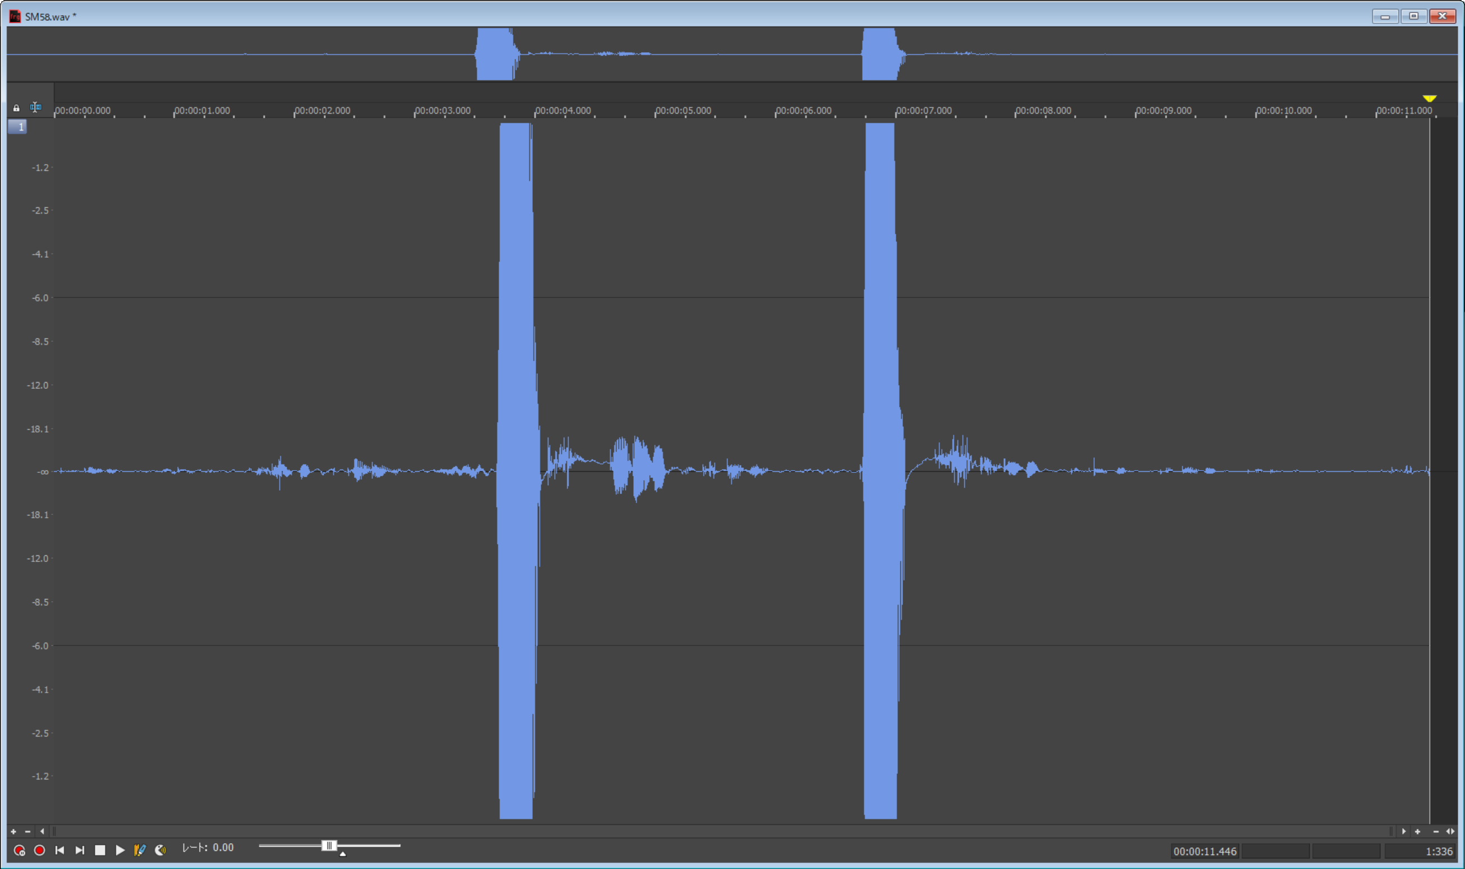Click the SM58.wav window title
The image size is (1465, 869).
pos(50,17)
